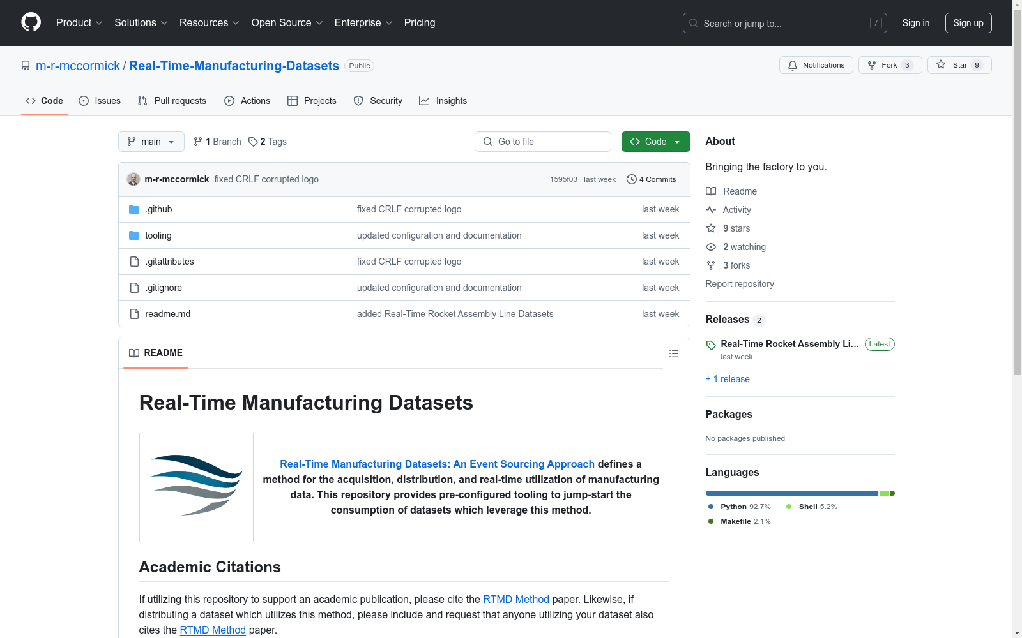Viewport: 1022px width, 638px height.
Task: Open the Real-Time Rocket Assembly Line release
Action: pos(790,344)
